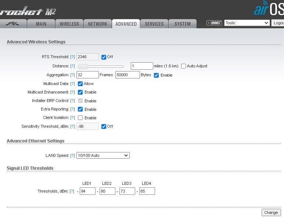Click the Aggregation Frames input field
This screenshot has width=284, height=218.
87,75
